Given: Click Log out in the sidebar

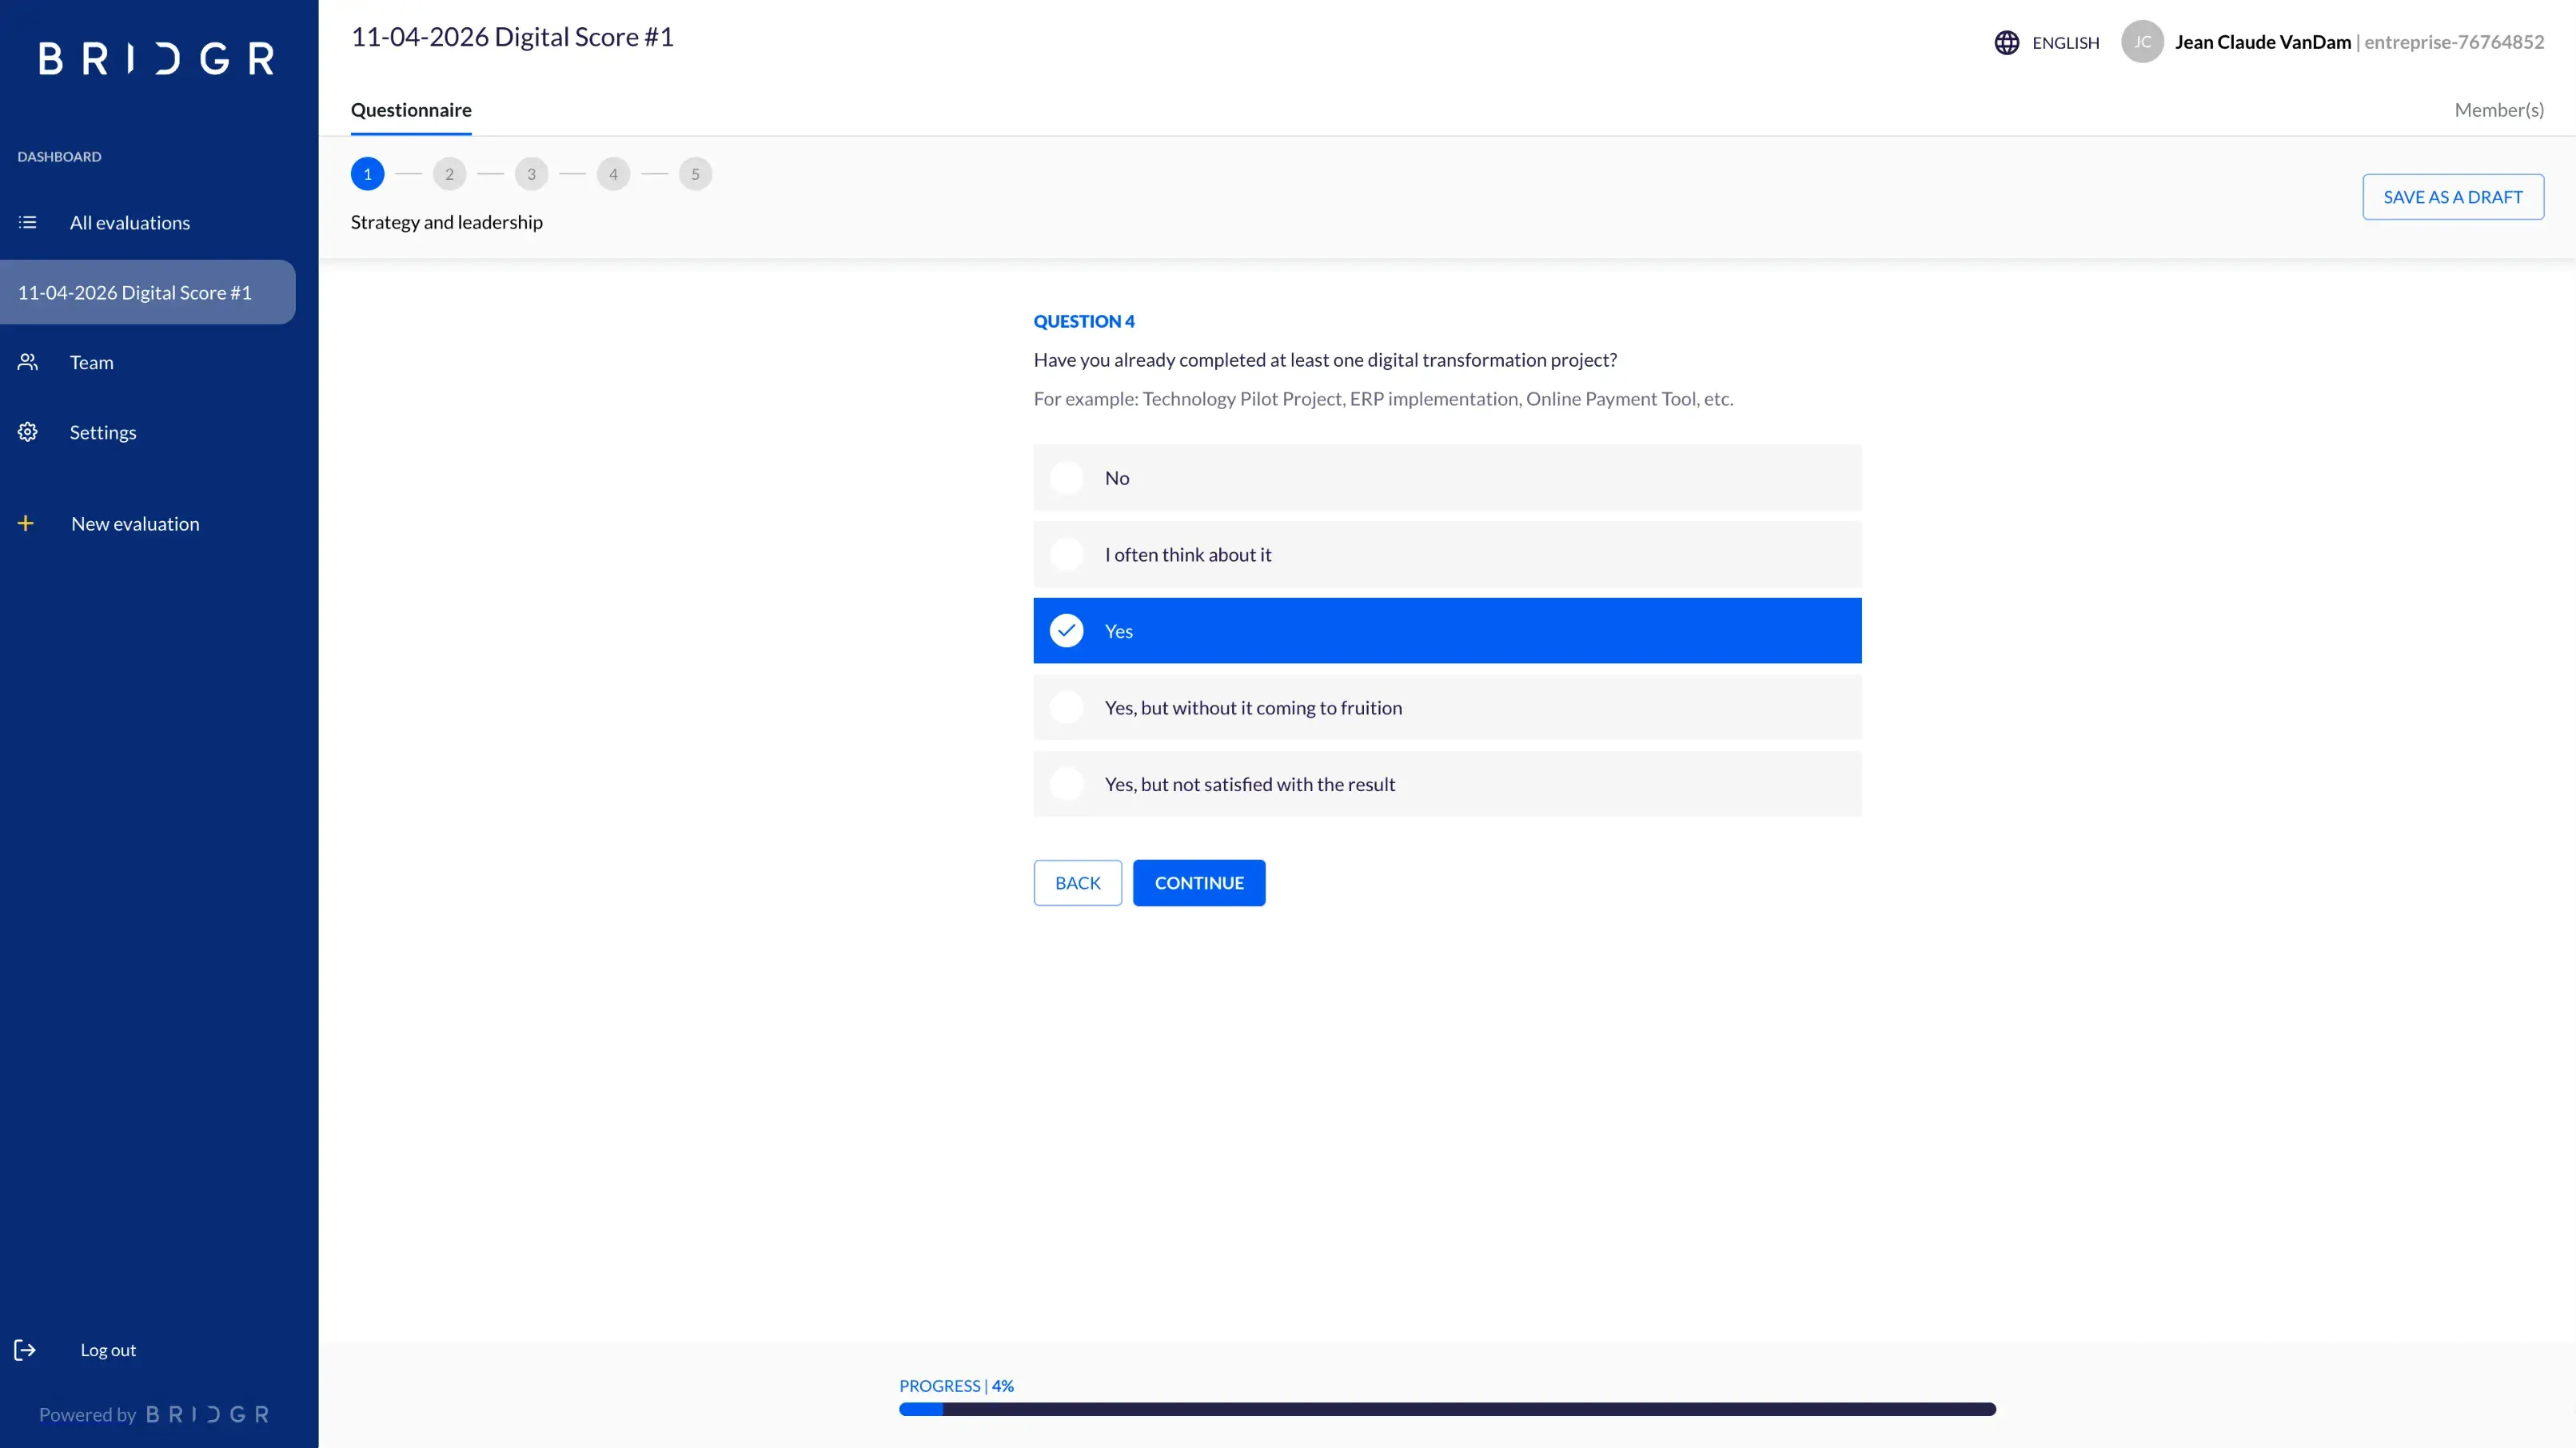Looking at the screenshot, I should (108, 1350).
